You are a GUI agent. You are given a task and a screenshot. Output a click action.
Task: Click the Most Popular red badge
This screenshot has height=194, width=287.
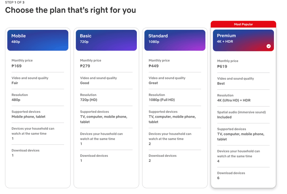tap(243, 24)
